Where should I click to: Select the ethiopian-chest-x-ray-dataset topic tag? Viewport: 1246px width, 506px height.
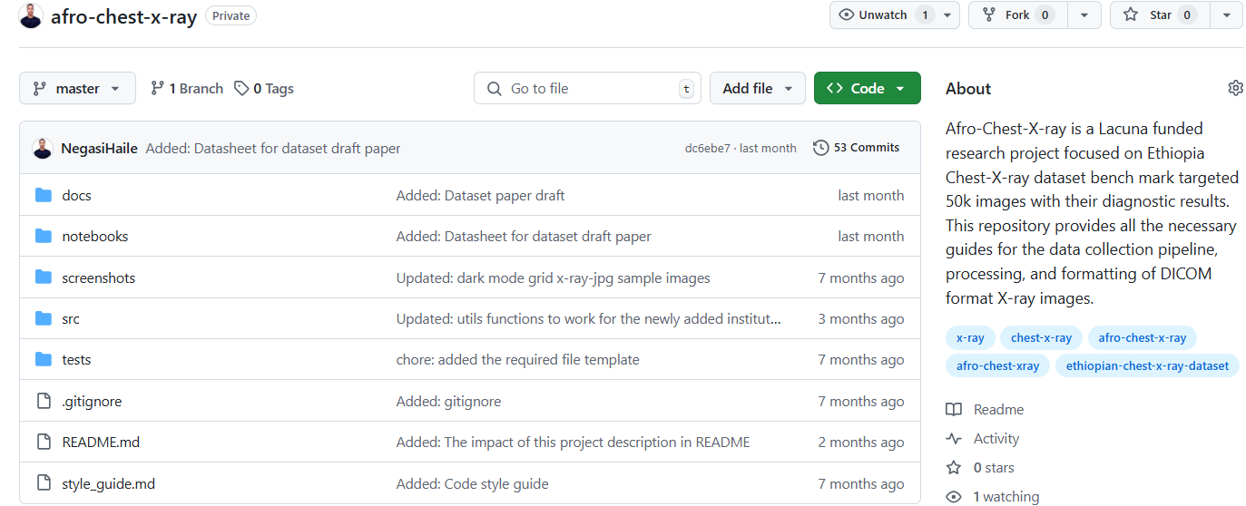(1147, 365)
